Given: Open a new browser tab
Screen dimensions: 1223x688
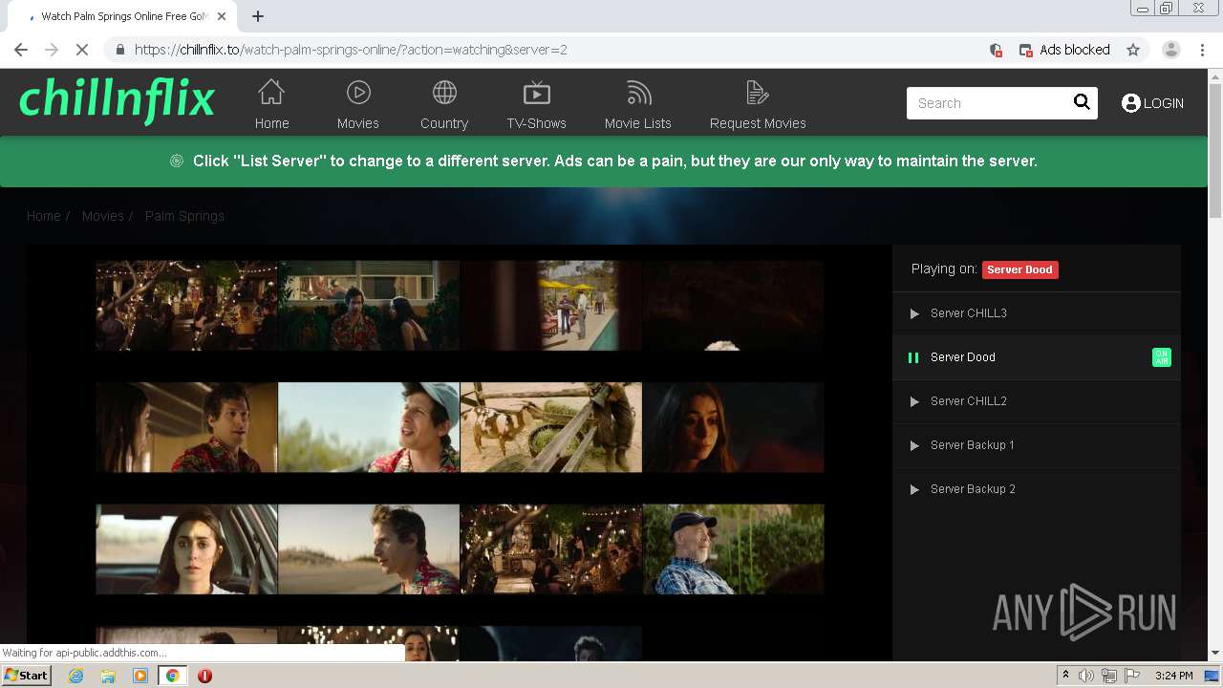Looking at the screenshot, I should point(258,16).
